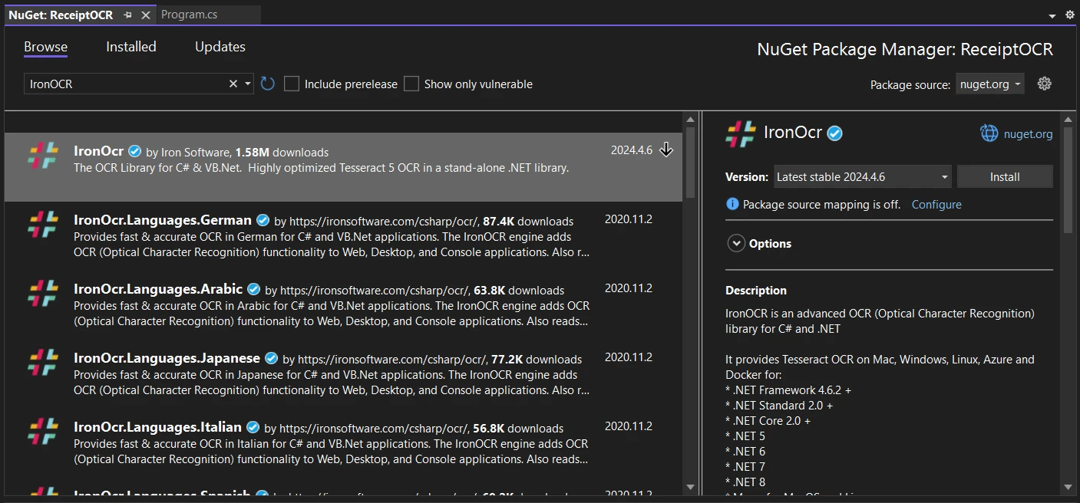The image size is (1080, 503).
Task: Clear the IronOCR search text
Action: [x=233, y=84]
